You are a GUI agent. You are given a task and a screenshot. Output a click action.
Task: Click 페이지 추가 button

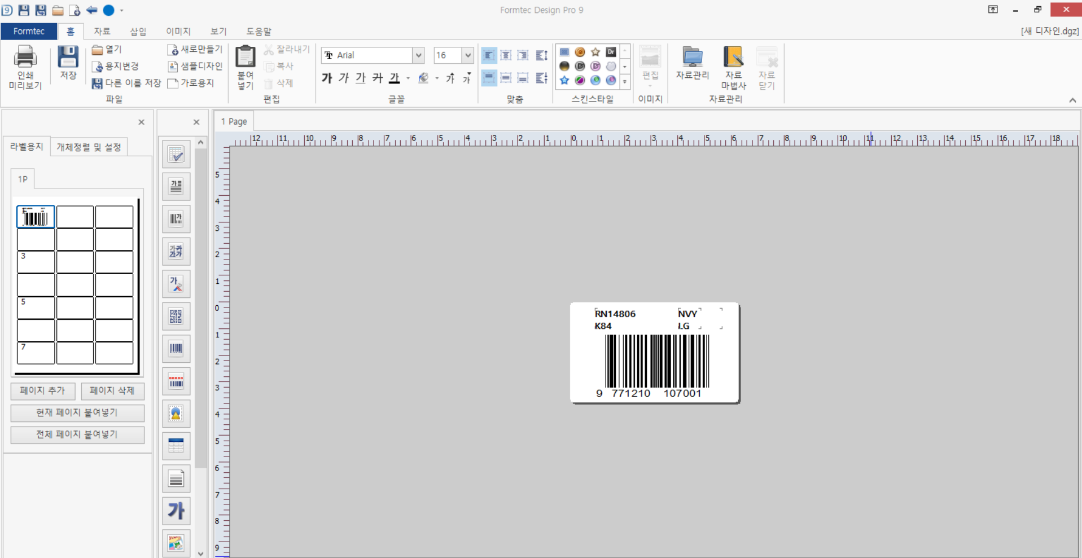(43, 390)
